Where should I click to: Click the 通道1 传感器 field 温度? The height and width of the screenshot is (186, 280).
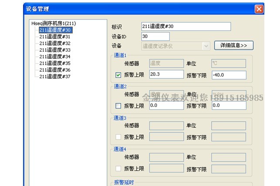[x=166, y=63]
